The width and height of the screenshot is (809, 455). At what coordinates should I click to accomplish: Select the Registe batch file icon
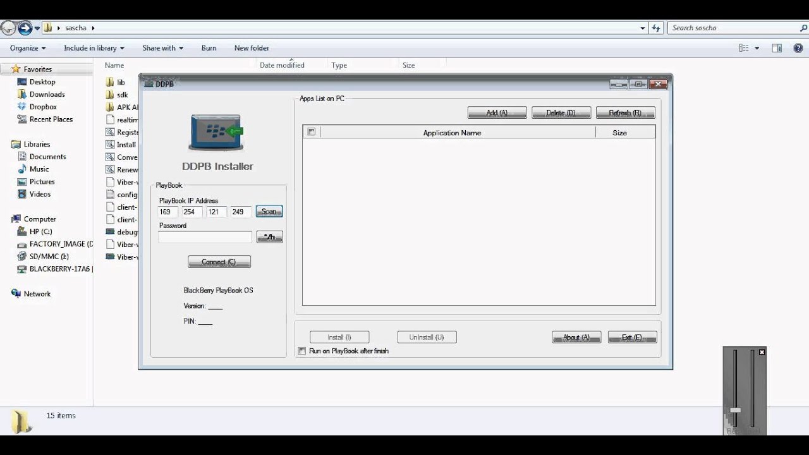tap(111, 132)
